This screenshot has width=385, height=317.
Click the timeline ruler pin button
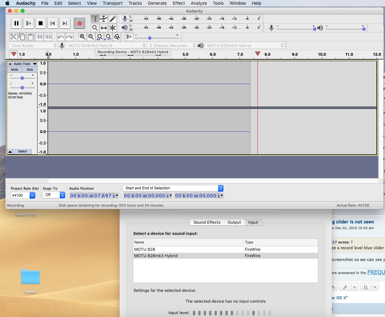13,54
